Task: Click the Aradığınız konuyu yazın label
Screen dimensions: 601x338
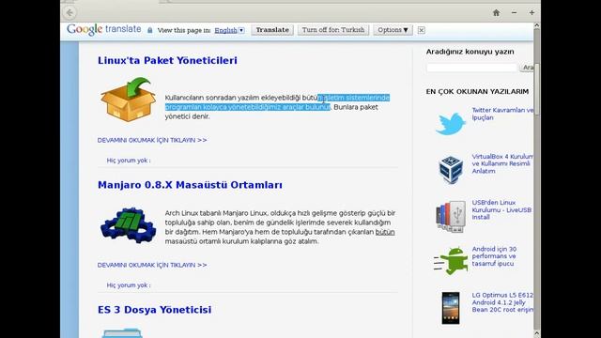Action: [x=470, y=52]
